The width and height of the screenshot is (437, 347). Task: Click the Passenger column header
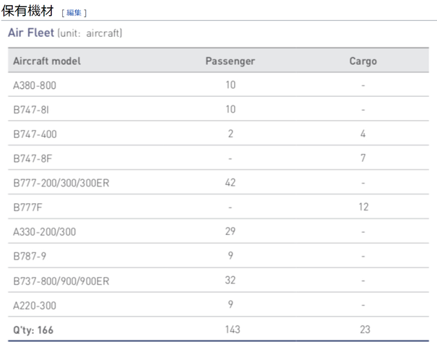230,61
